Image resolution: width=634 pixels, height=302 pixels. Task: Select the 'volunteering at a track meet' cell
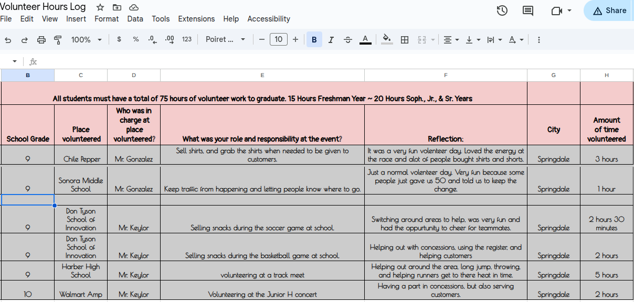262,271
